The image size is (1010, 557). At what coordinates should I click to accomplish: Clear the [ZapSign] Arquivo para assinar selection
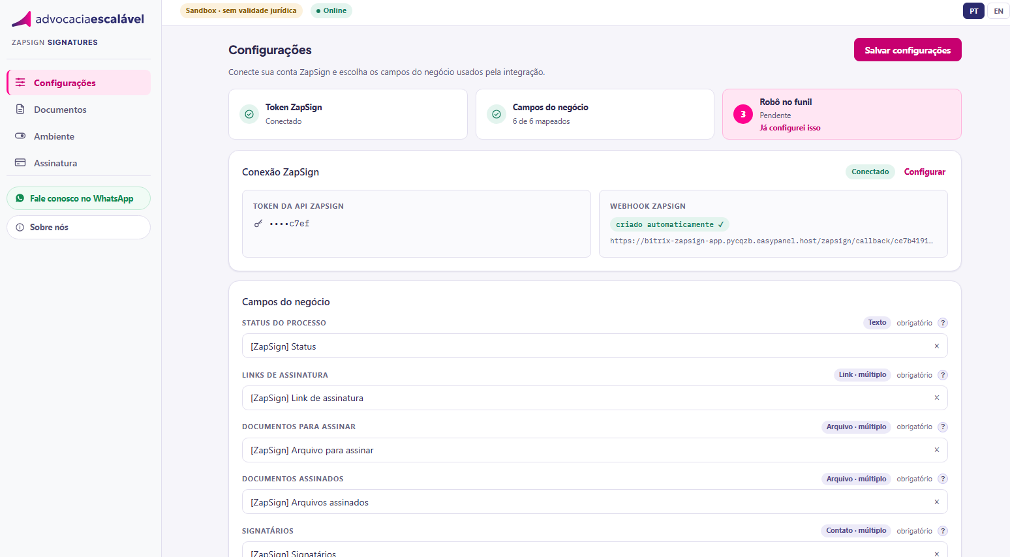pyautogui.click(x=937, y=450)
